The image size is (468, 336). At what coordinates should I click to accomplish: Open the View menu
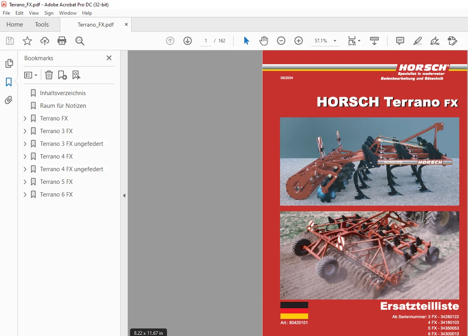34,13
